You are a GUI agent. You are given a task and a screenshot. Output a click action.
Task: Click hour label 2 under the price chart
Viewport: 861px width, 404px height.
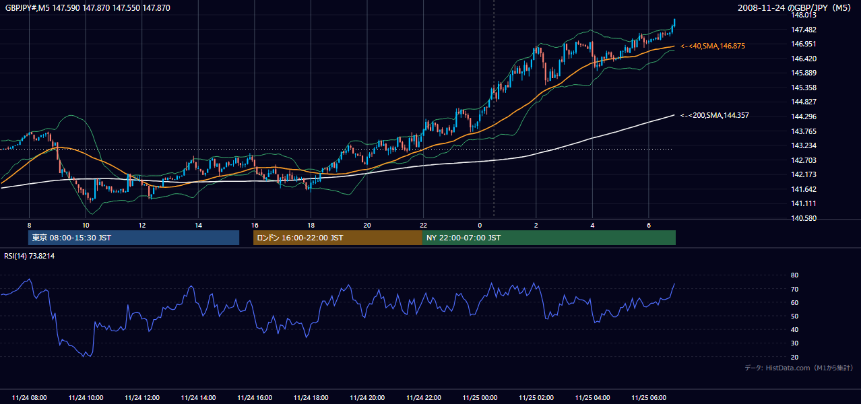536,225
